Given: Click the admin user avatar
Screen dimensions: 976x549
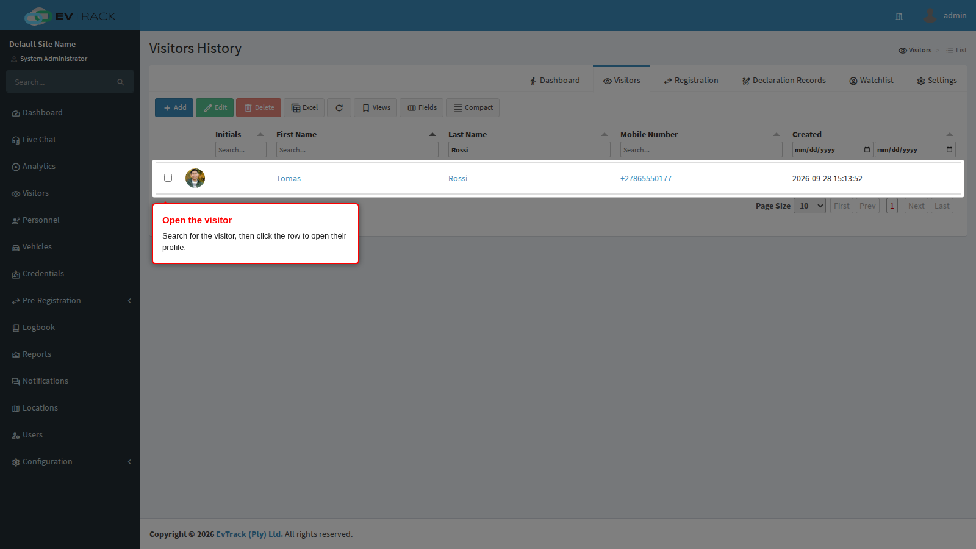Looking at the screenshot, I should point(930,15).
